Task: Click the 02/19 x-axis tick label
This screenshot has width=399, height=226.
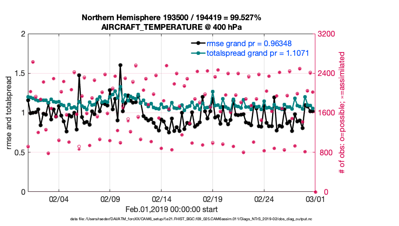Action: coord(212,199)
